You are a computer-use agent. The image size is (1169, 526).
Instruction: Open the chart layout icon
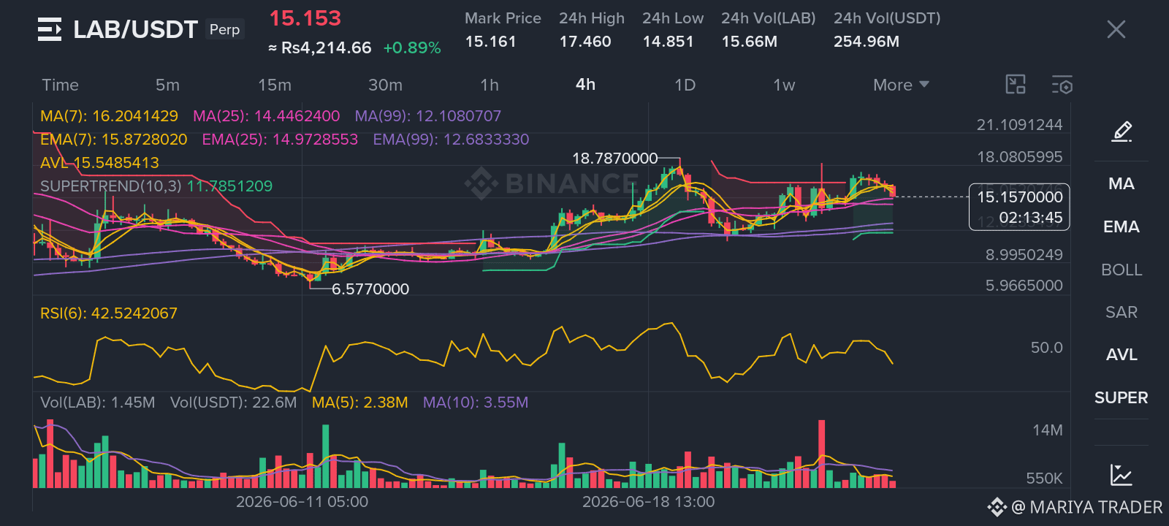1016,85
